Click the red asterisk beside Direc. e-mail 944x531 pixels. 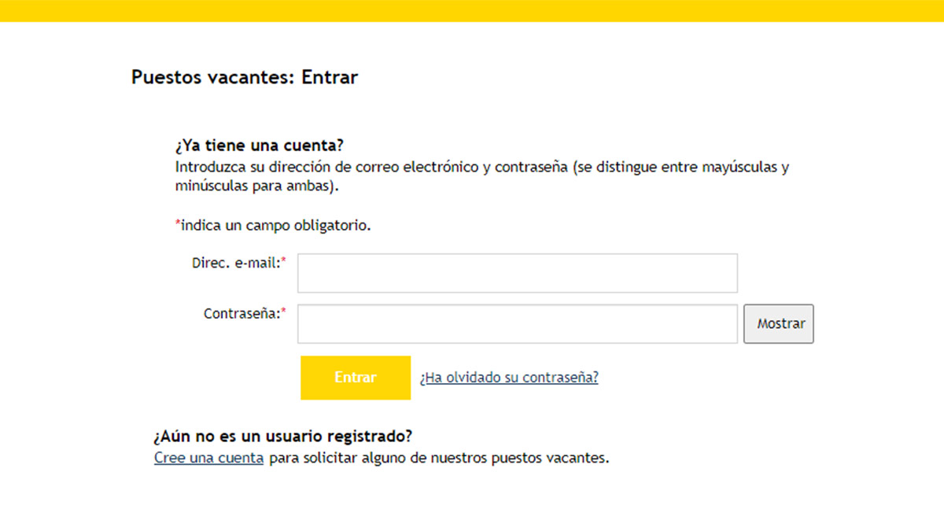pyautogui.click(x=284, y=262)
